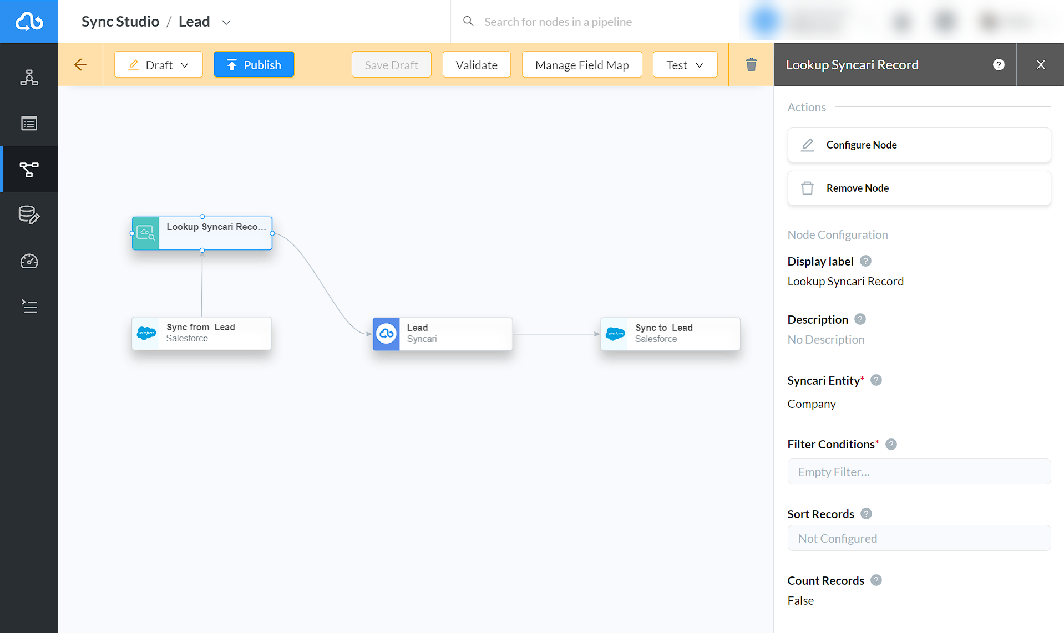
Task: Click the lookup icon on Lookup node
Action: 145,233
